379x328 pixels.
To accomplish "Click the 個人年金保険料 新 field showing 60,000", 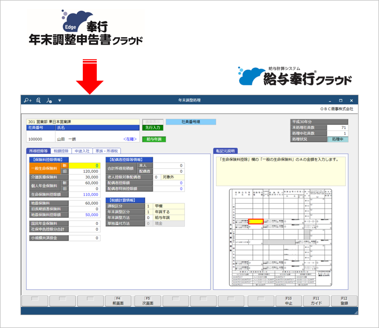I will pyautogui.click(x=84, y=183).
